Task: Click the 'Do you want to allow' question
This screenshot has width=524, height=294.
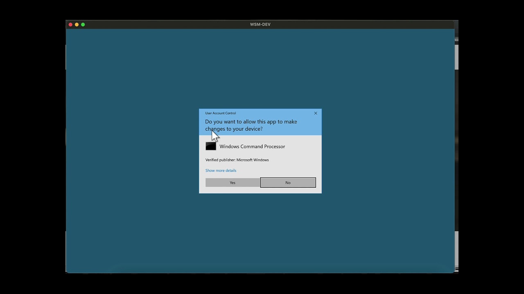Action: [251, 125]
